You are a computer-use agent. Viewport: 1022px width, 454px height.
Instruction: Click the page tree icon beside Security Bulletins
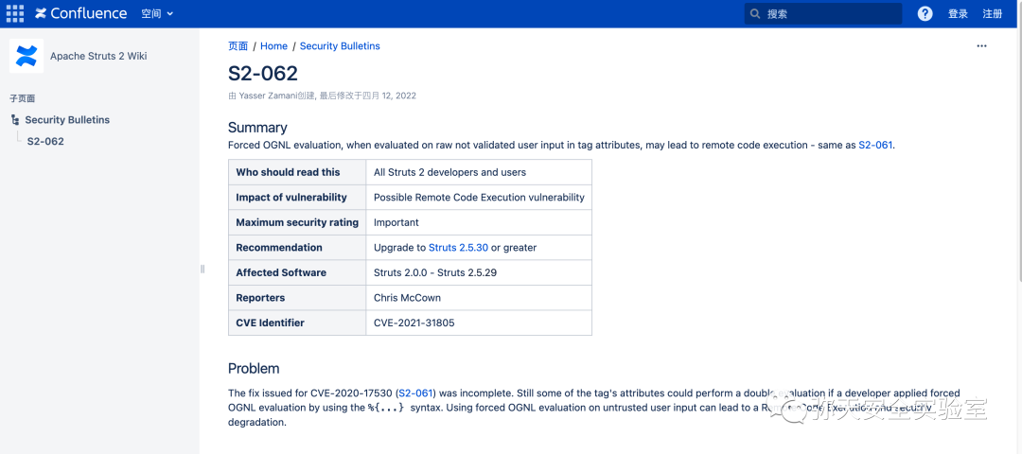15,120
